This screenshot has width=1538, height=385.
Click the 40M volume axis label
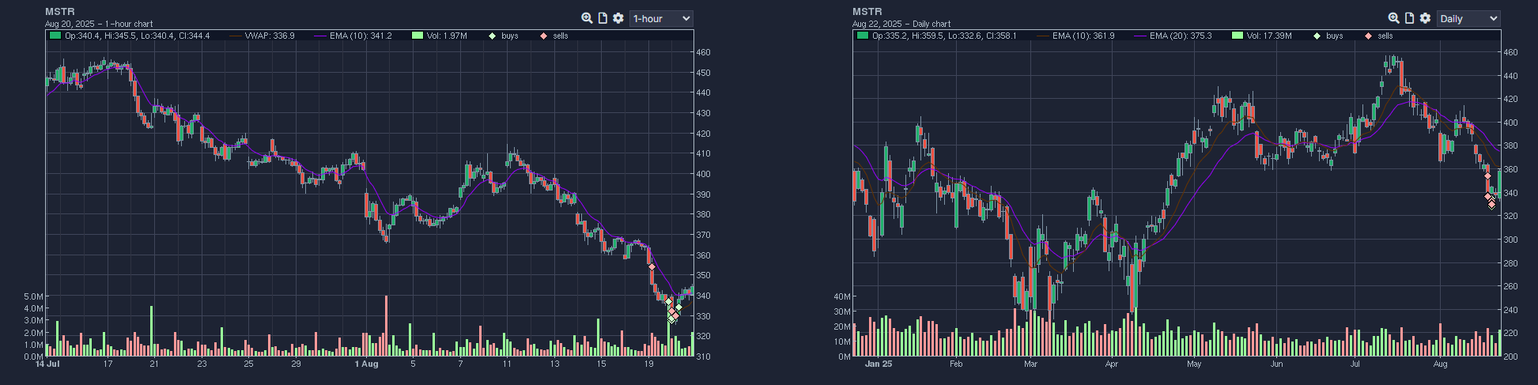[x=842, y=296]
